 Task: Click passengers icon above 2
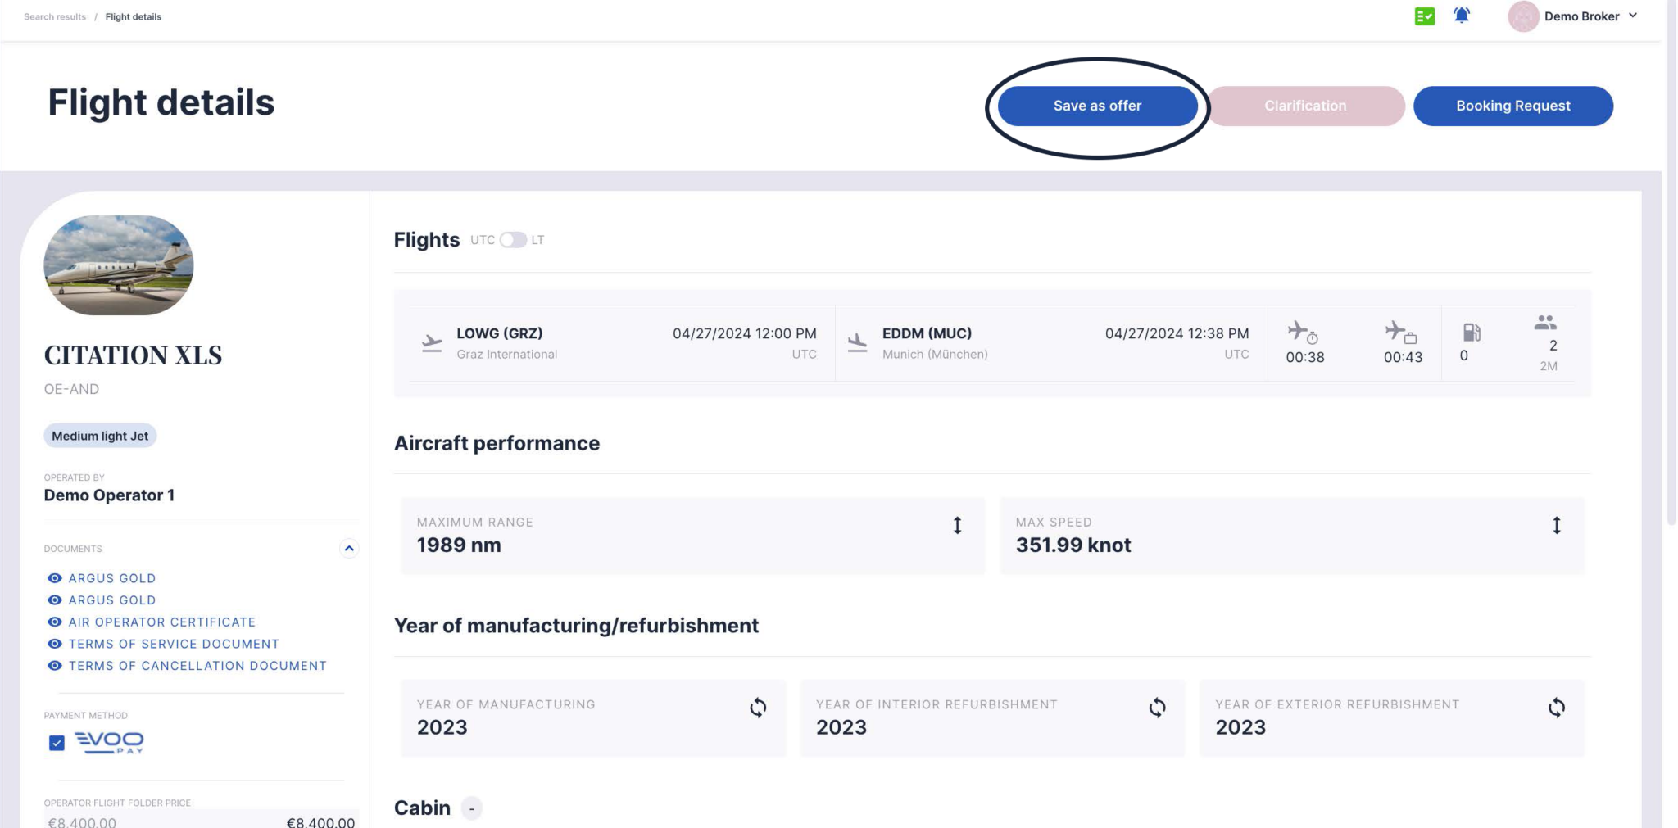tap(1545, 323)
